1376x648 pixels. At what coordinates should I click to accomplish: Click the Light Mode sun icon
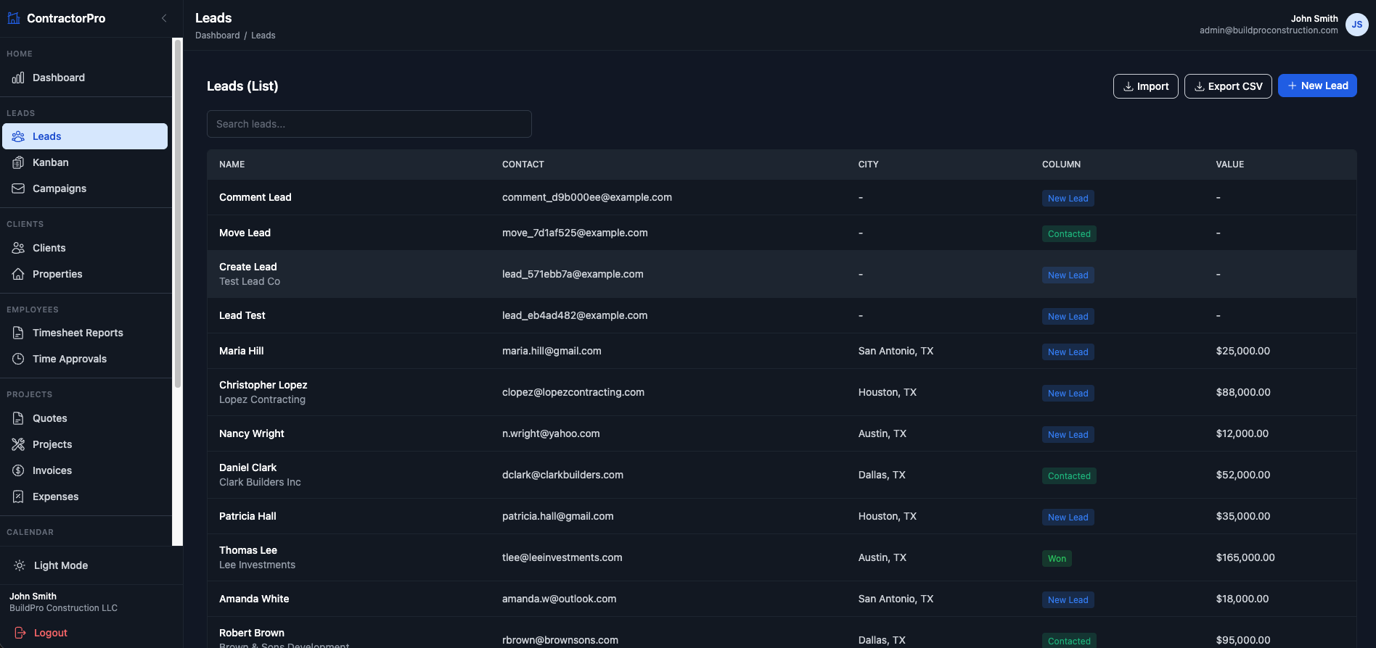pos(20,565)
